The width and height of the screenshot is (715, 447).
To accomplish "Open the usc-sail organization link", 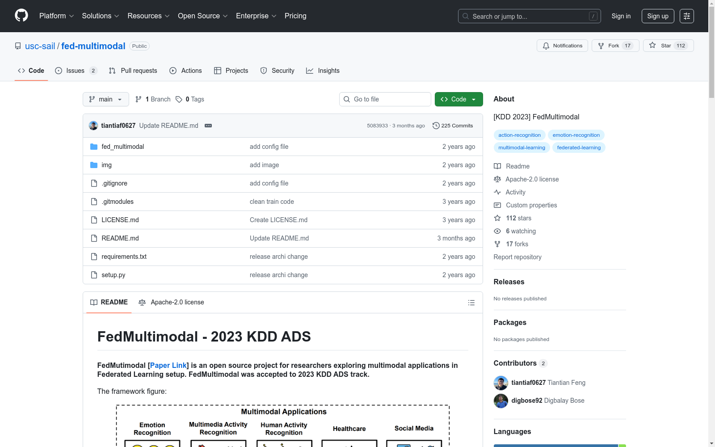I will pyautogui.click(x=40, y=46).
